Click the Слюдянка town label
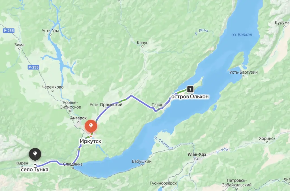Screen dimensions: 290x191 pyautogui.click(x=73, y=164)
